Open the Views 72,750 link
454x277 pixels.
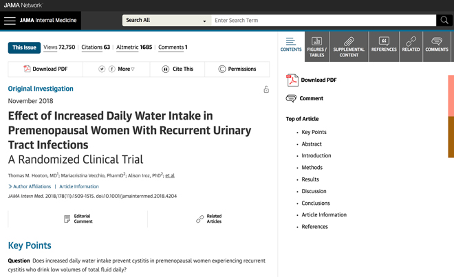59,47
